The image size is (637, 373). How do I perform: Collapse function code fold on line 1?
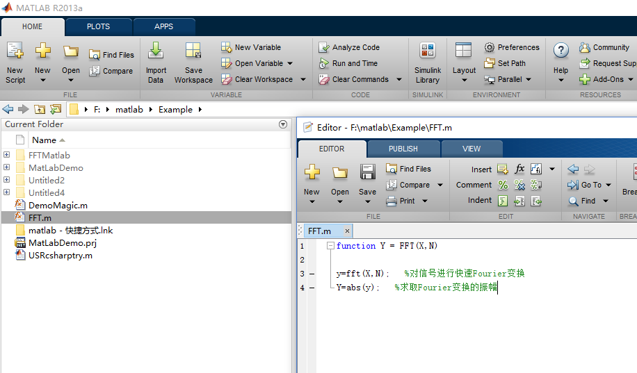point(331,246)
